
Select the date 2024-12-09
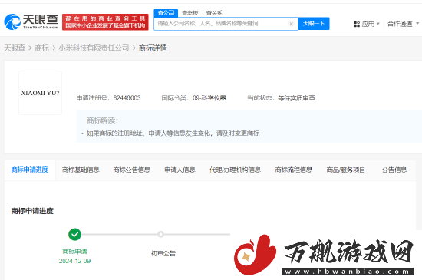click(x=75, y=261)
